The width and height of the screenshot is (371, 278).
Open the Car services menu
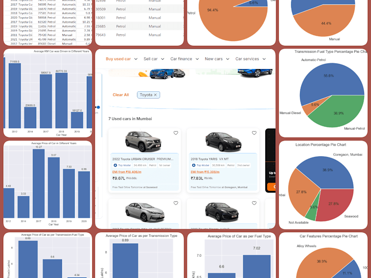(247, 59)
